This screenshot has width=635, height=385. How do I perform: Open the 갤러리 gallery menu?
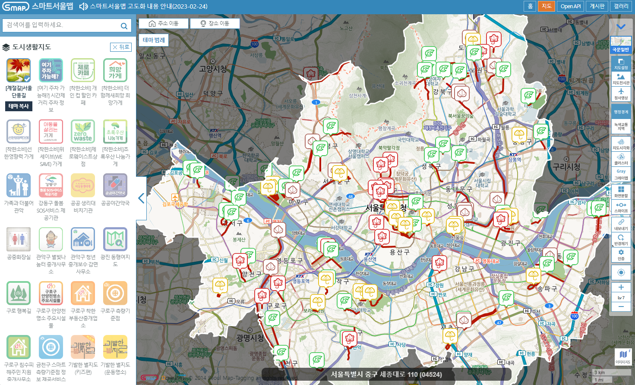pyautogui.click(x=621, y=6)
